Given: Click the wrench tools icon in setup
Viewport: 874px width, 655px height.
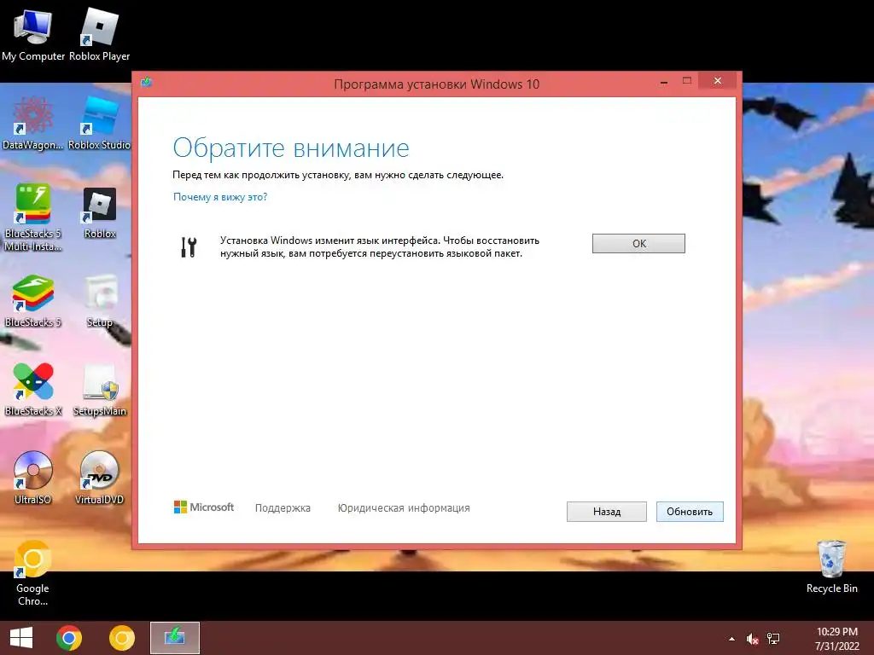Looking at the screenshot, I should (x=189, y=246).
